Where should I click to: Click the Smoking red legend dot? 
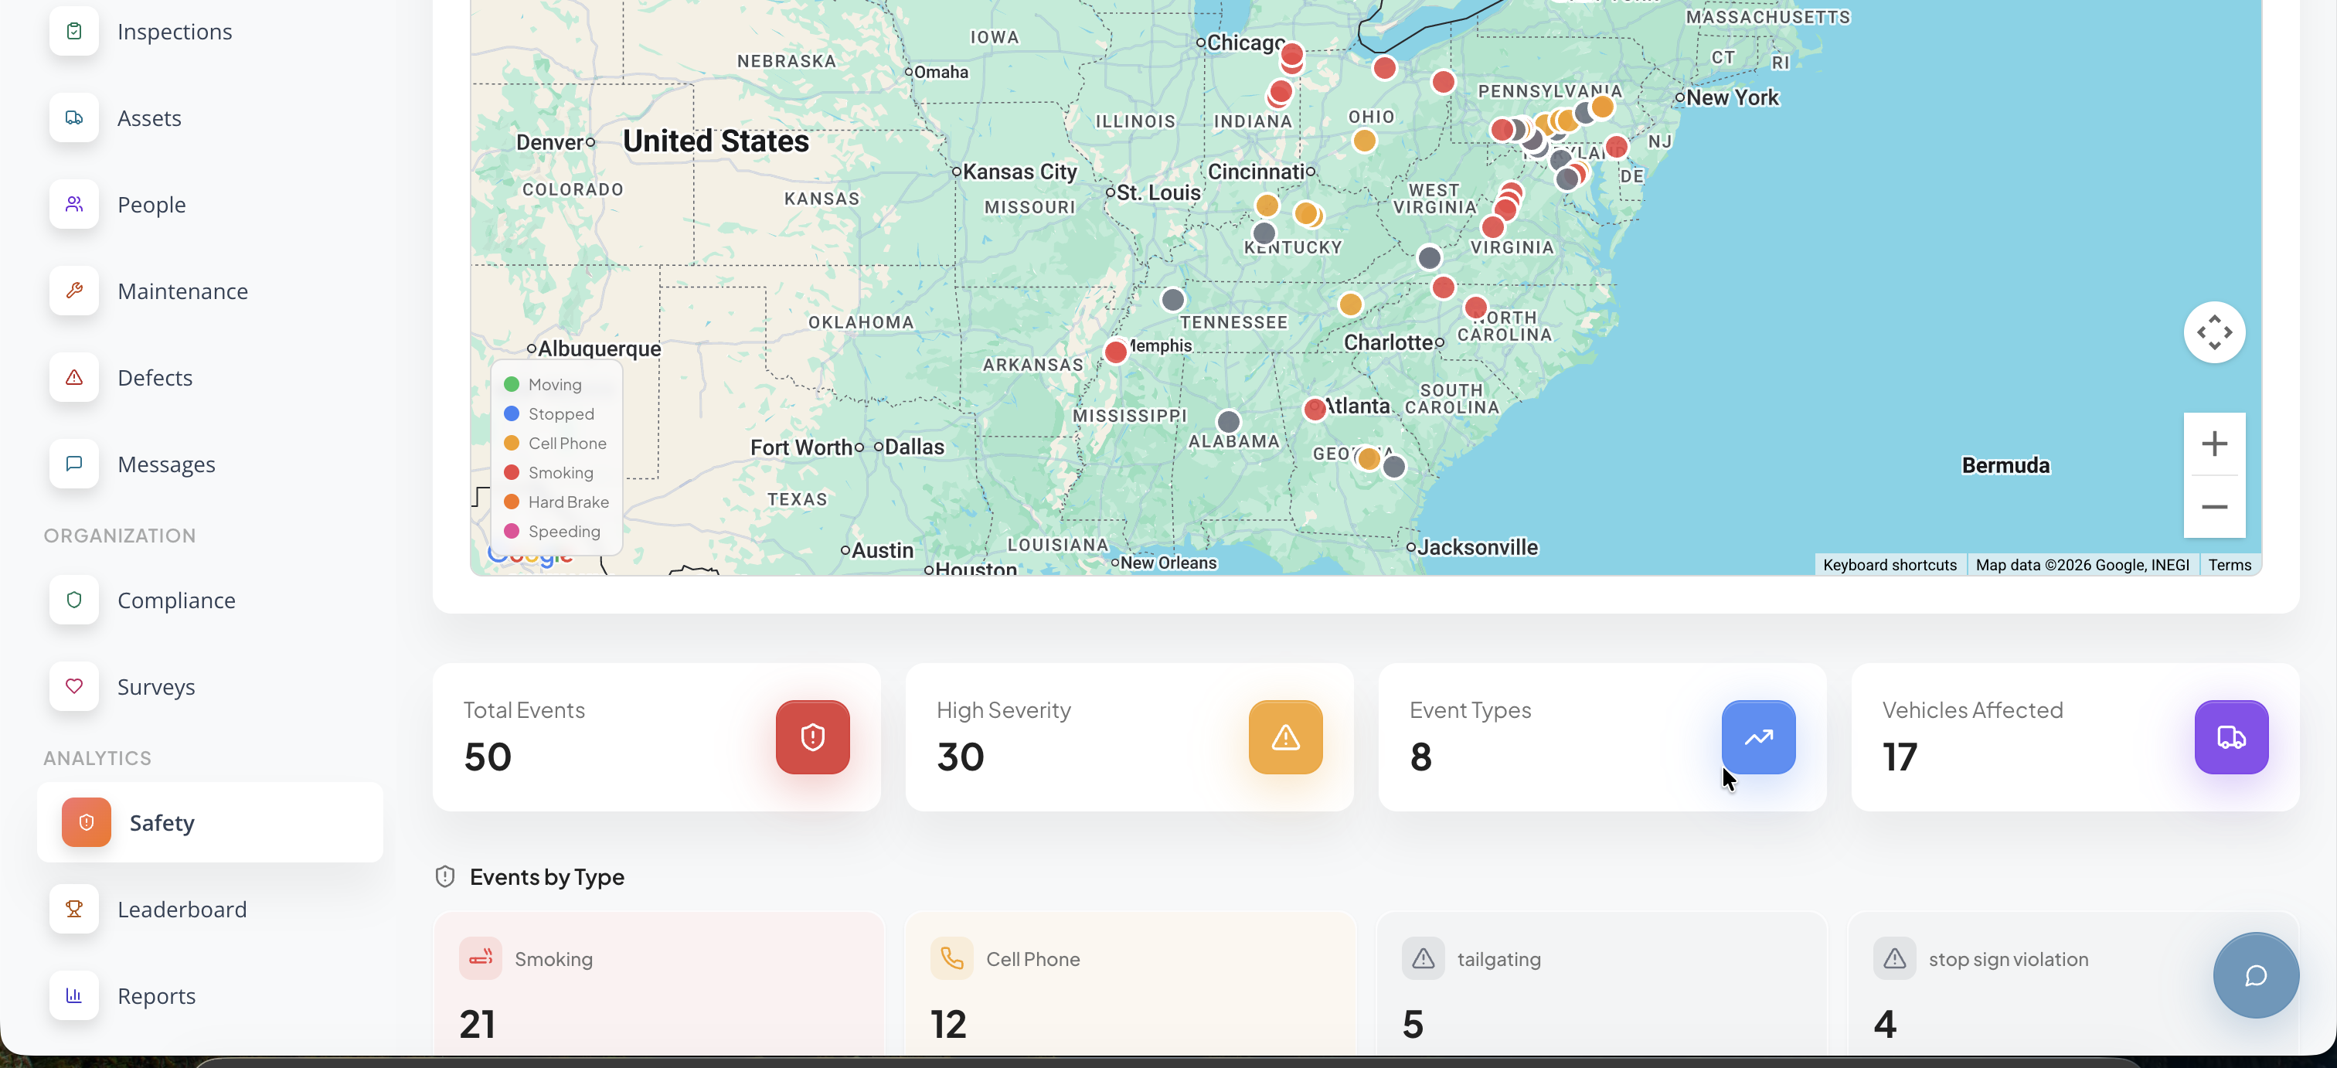[512, 472]
